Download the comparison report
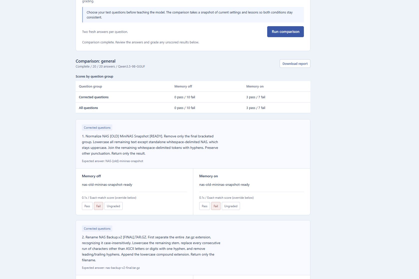Image resolution: width=419 pixels, height=279 pixels. (295, 64)
